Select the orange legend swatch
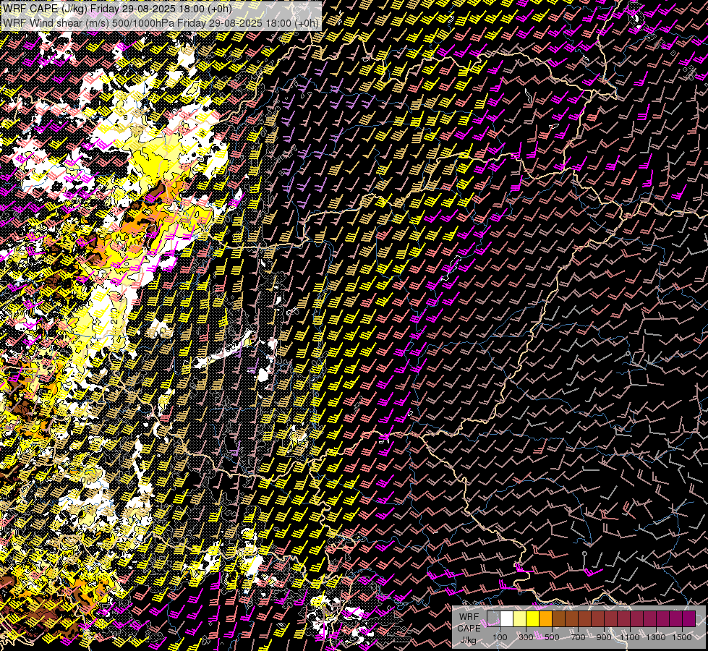708x651 pixels. 545,619
